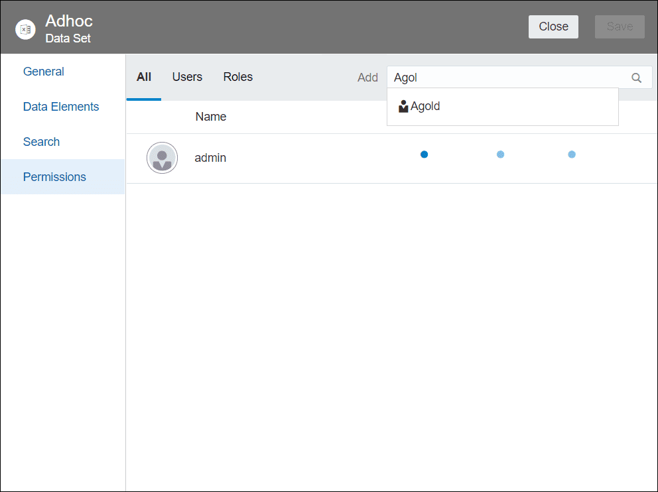The width and height of the screenshot is (658, 492).
Task: Select the first dark blue permission dot for admin
Action: click(x=425, y=154)
